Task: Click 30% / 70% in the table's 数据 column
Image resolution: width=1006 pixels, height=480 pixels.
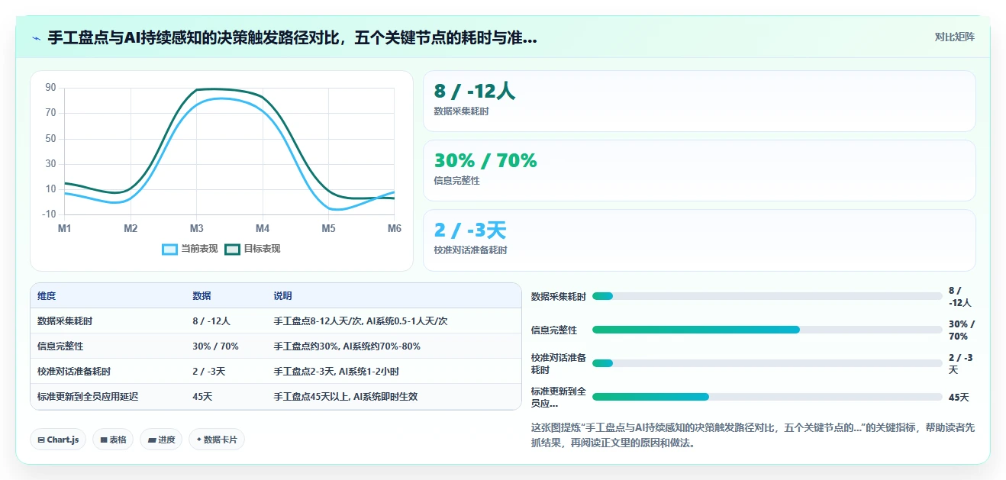Action: [x=215, y=346]
